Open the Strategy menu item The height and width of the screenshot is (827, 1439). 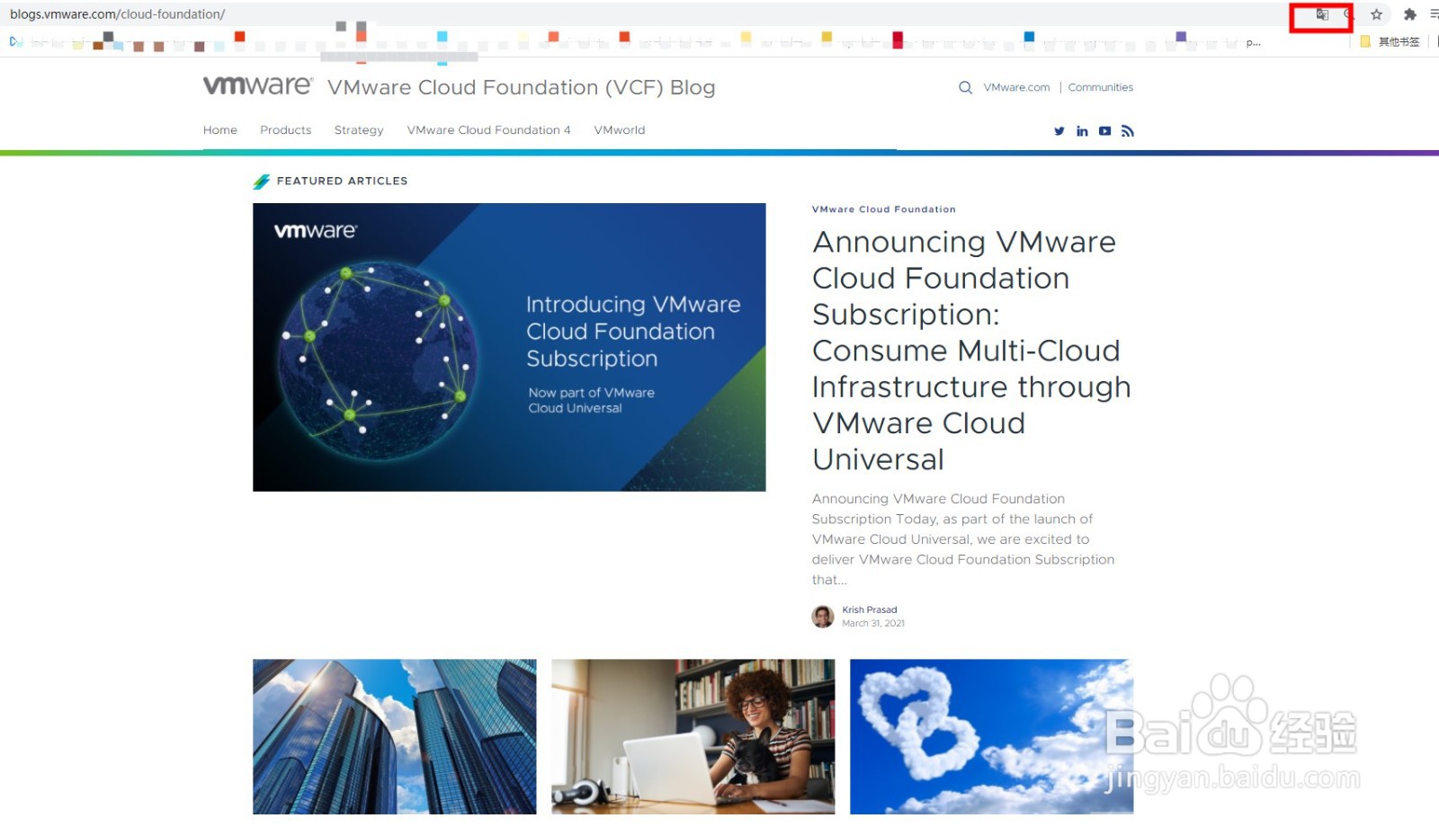pos(359,130)
